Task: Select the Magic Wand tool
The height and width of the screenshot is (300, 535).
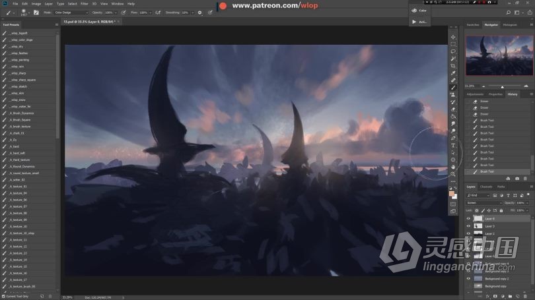Action: [x=453, y=59]
